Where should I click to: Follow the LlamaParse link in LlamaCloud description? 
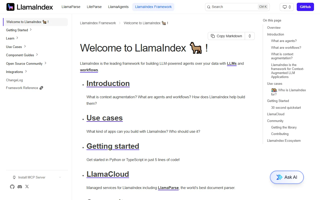coord(168,188)
